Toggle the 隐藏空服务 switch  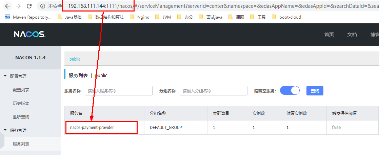click(290, 91)
